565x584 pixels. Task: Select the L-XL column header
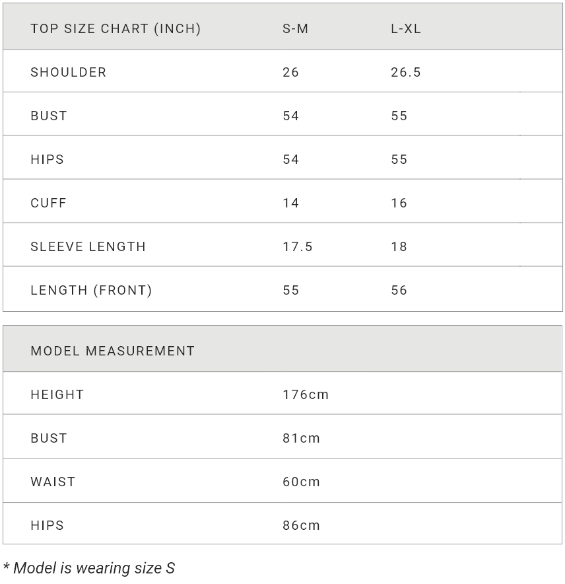click(x=406, y=28)
